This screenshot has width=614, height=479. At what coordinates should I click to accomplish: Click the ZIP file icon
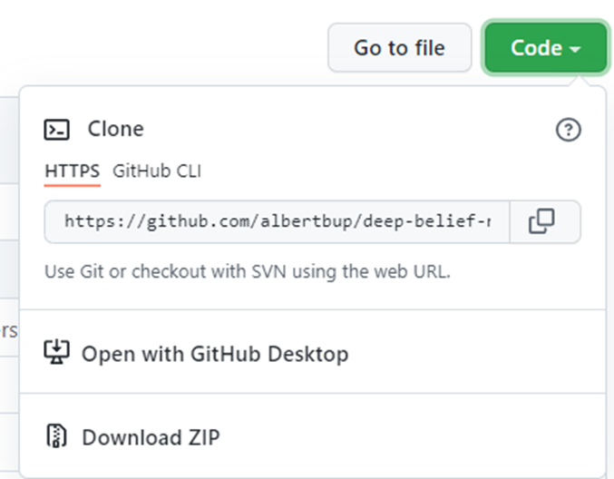click(x=56, y=437)
